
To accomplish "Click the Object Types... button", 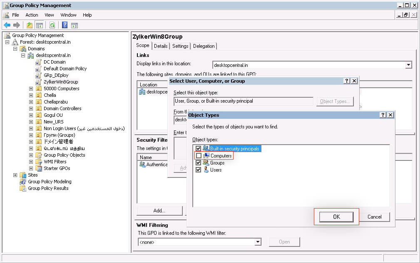I will pos(335,101).
